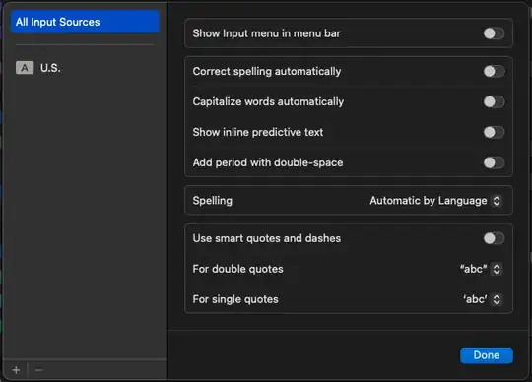This screenshot has width=532, height=382.
Task: Click 'Show inline predictive text' label
Action: (x=258, y=132)
